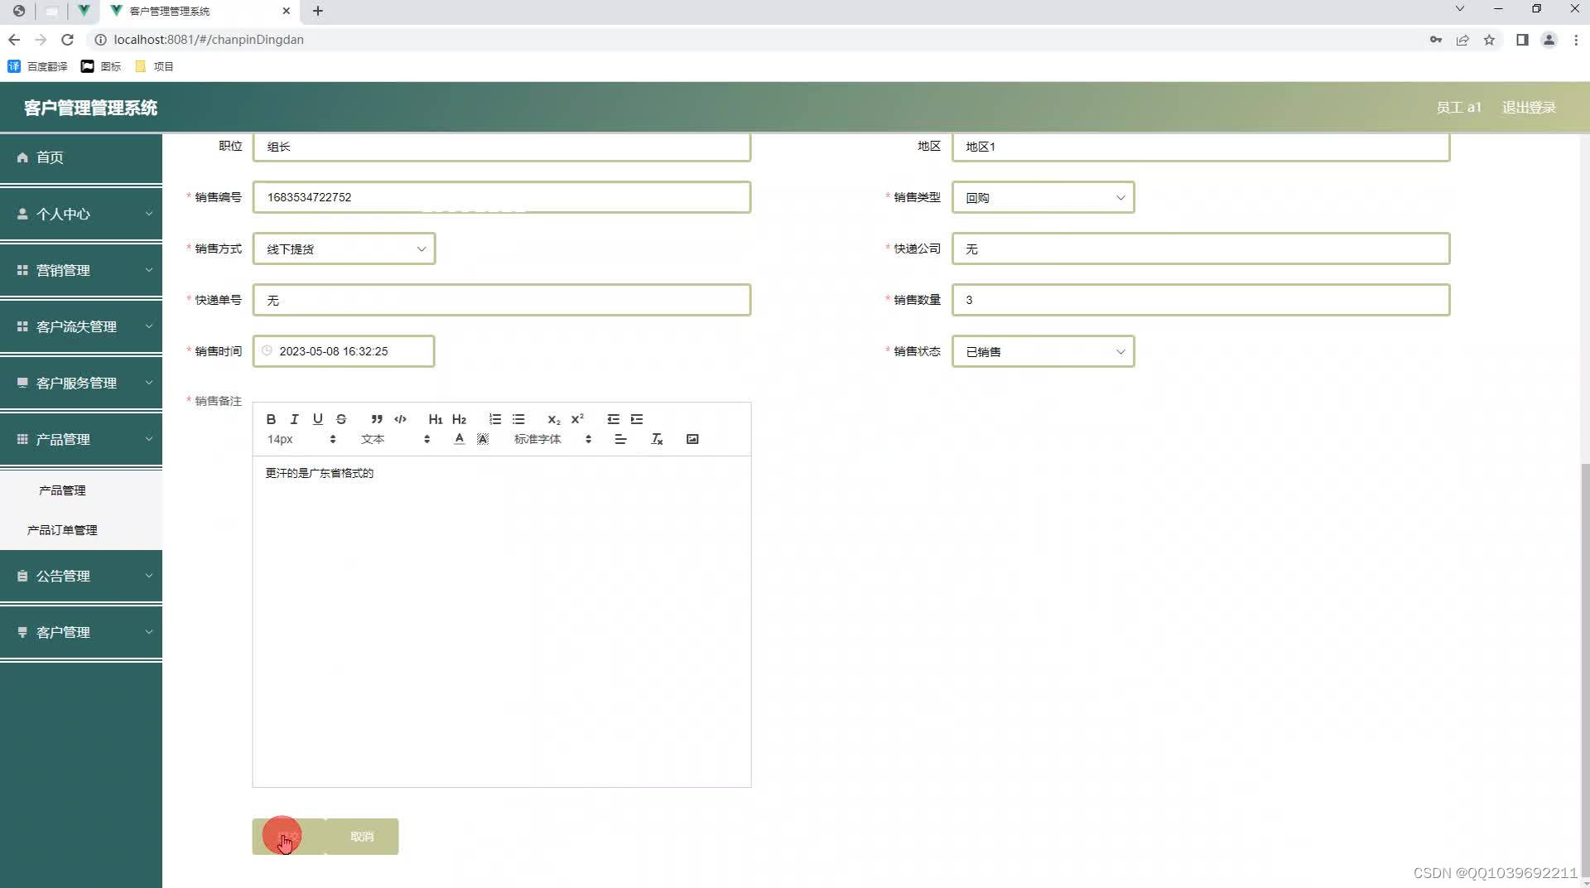
Task: Clear text formatting in the editor
Action: (x=657, y=439)
